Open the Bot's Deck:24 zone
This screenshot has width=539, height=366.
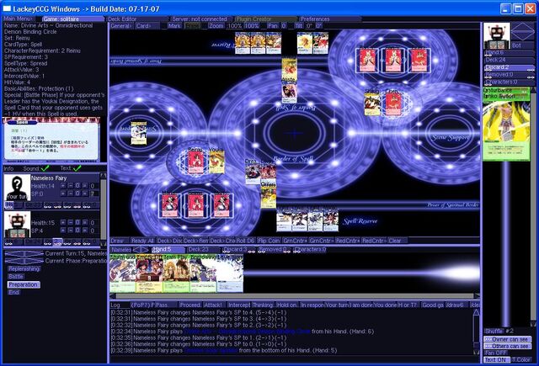509,60
